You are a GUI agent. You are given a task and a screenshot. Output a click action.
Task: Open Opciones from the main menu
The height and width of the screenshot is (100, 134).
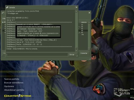[x=9, y=86]
